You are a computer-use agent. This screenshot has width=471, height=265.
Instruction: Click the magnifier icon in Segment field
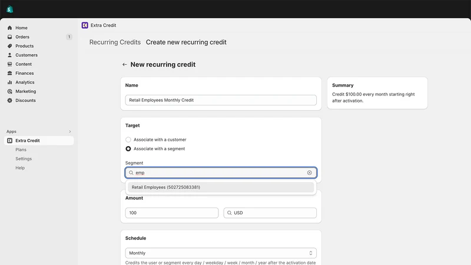[131, 173]
